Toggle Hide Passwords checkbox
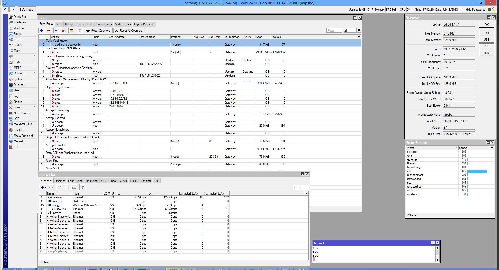499x270 pixels. 463,10
